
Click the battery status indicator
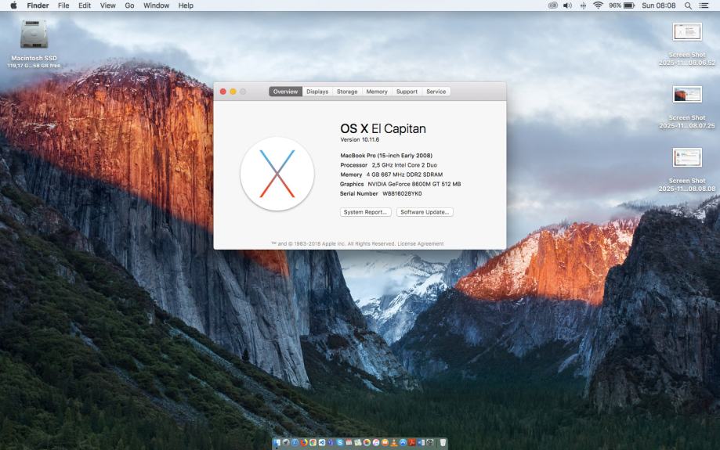(628, 5)
